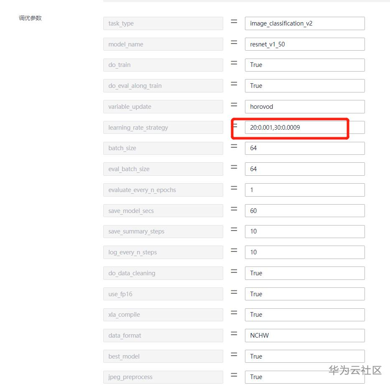Edit the save_model_secs value 60
This screenshot has width=390, height=387.
click(x=304, y=211)
